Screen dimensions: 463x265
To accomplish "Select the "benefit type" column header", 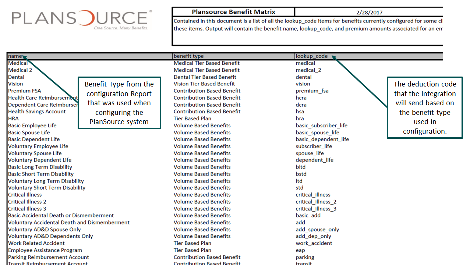I will 189,56.
